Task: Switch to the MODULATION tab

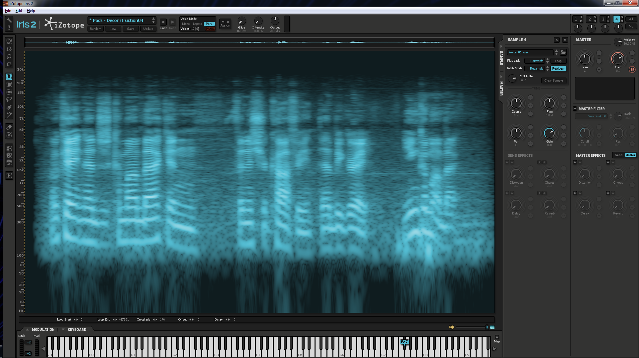Action: point(43,329)
